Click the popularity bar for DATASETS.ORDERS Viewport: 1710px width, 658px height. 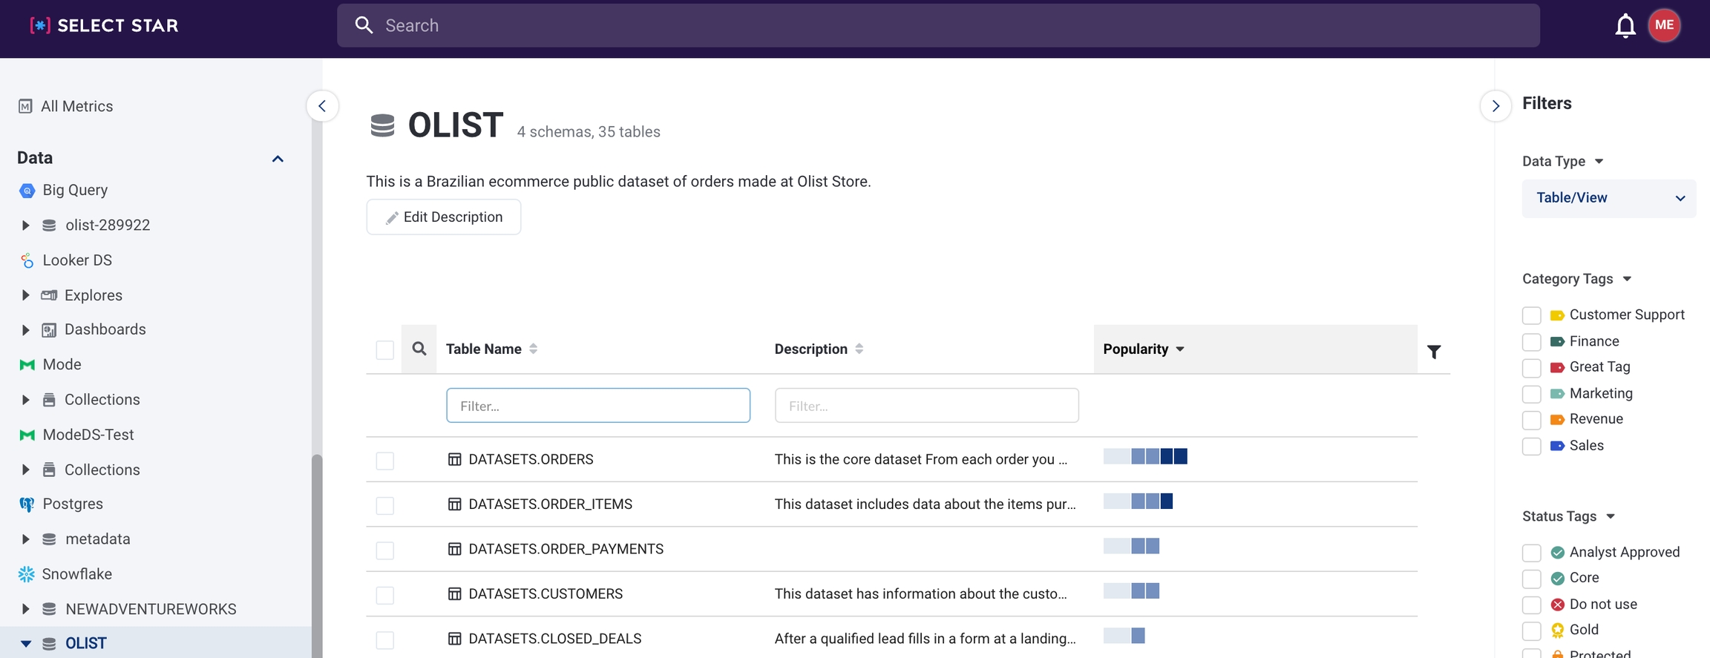(1144, 456)
